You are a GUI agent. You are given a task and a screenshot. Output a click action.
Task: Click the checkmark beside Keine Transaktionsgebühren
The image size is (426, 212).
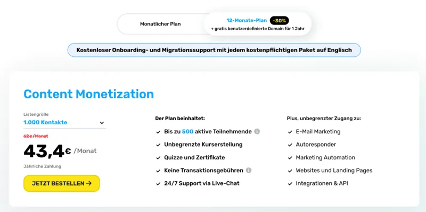click(x=158, y=171)
